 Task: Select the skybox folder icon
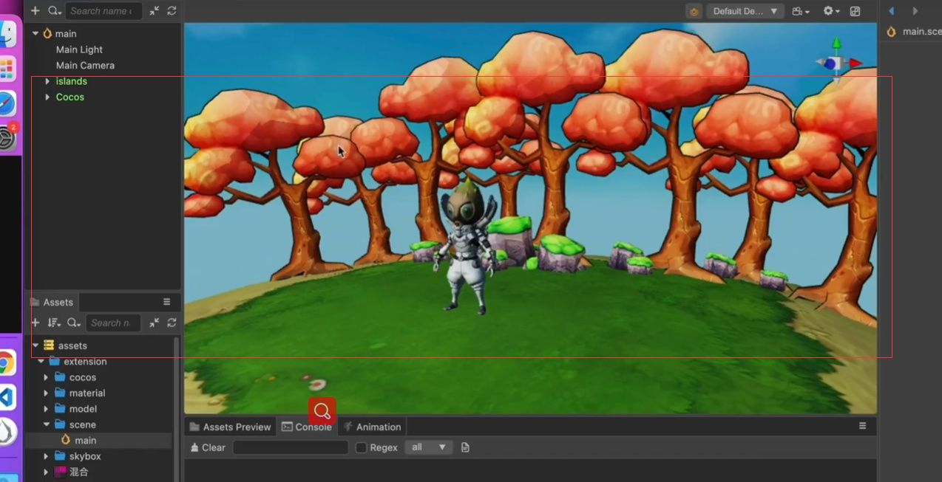(x=60, y=456)
